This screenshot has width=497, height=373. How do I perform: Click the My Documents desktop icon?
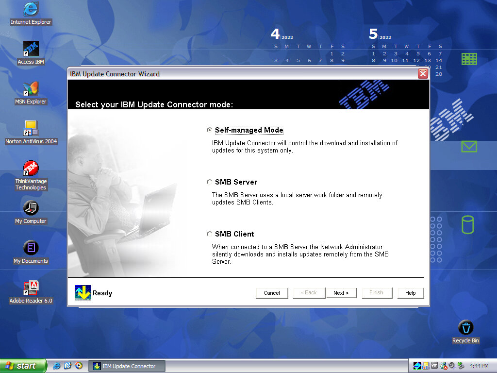(31, 248)
